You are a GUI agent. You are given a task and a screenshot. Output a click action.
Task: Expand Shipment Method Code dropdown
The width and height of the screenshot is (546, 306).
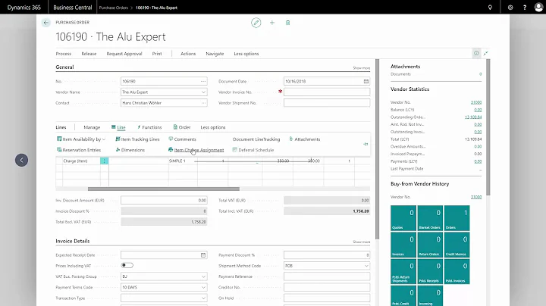[x=366, y=266]
